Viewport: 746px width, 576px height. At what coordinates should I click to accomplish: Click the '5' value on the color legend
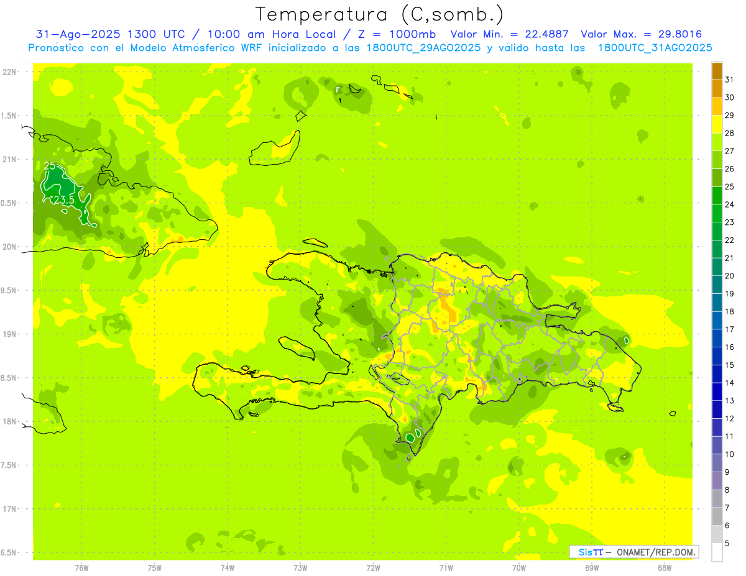(x=727, y=544)
